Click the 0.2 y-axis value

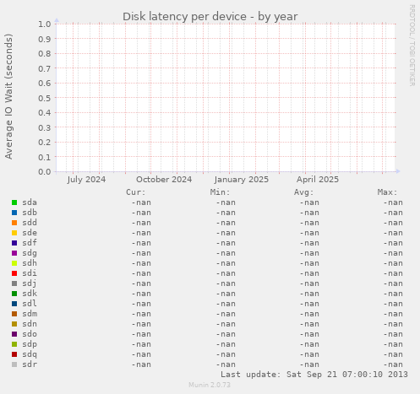[45, 142]
